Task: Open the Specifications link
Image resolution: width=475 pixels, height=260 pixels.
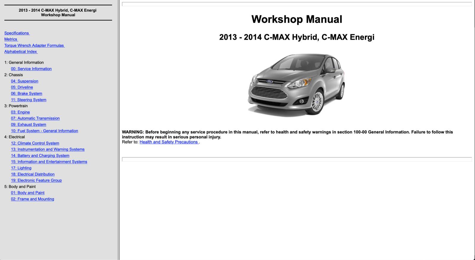Action: [17, 33]
